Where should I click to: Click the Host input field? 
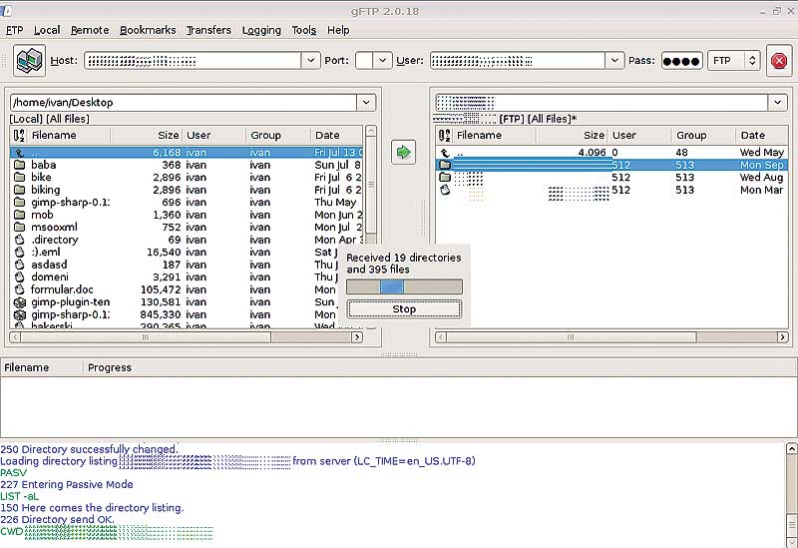coord(193,61)
